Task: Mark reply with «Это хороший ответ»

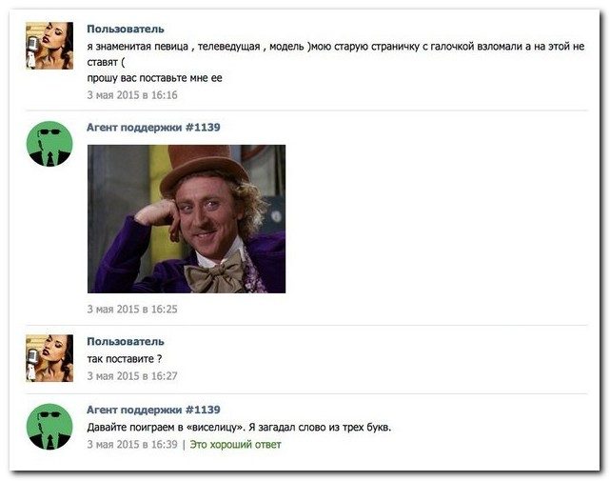Action: tap(235, 445)
